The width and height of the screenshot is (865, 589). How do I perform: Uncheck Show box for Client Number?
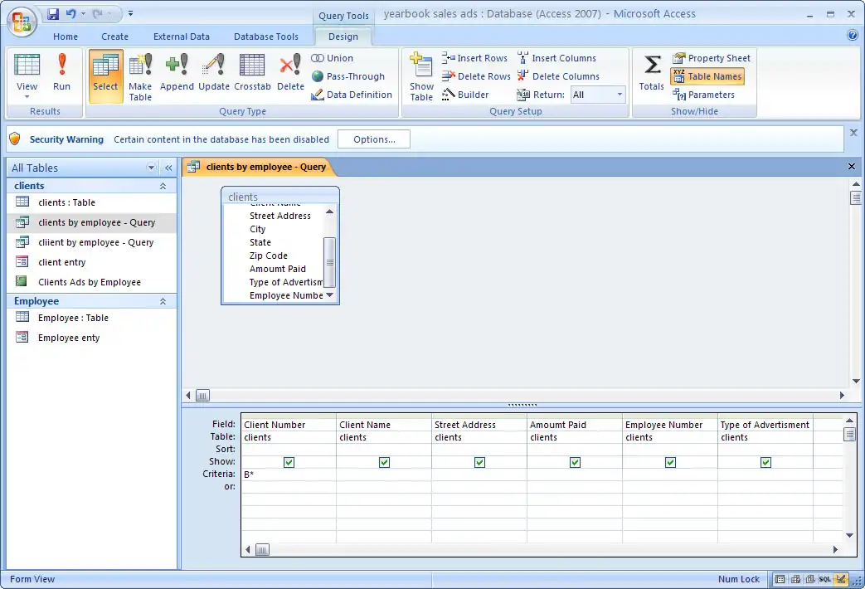[x=289, y=462]
